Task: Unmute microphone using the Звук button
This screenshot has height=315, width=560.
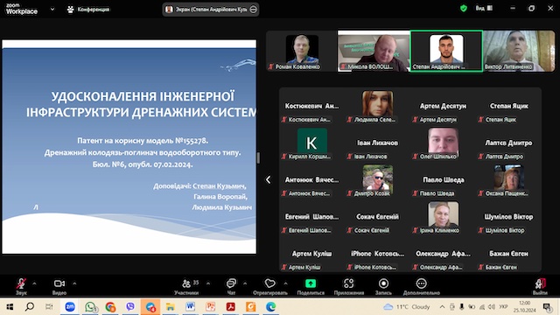Action: (21, 286)
